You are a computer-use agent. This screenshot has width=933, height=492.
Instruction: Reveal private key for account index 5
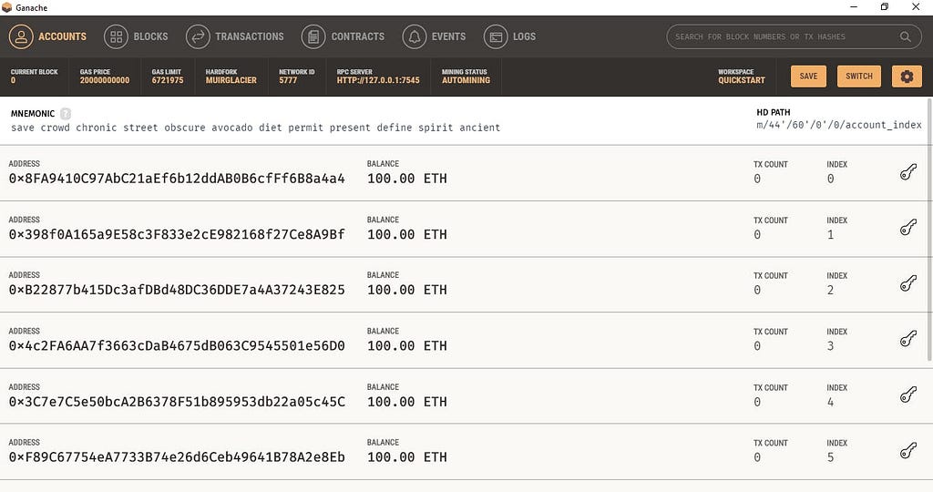click(x=908, y=451)
